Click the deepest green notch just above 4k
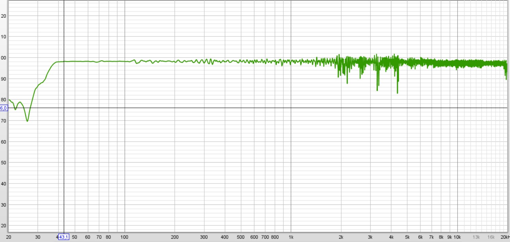 397,93
